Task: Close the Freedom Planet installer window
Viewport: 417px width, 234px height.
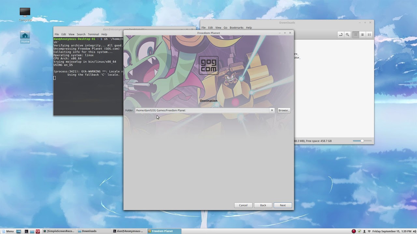Action: pos(290,33)
